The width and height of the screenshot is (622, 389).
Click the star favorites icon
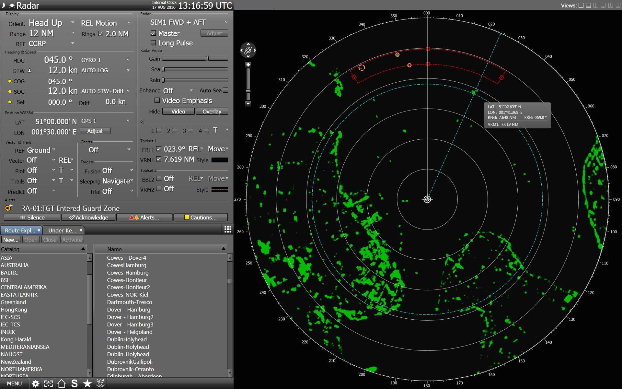pyautogui.click(x=87, y=384)
